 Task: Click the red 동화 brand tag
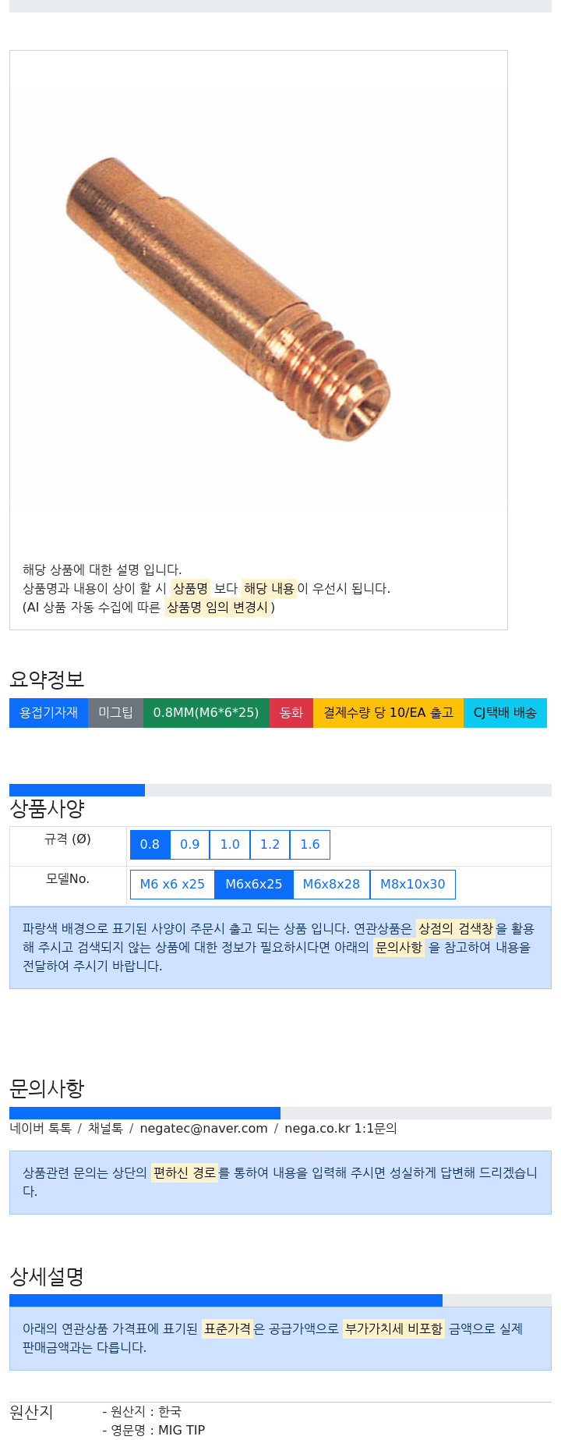click(x=291, y=713)
